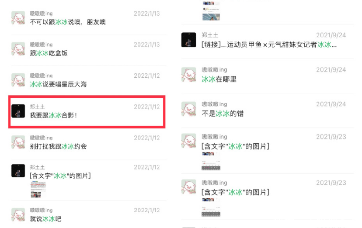Select highlighted message "我要跟冰冰合影！"
The image size is (362, 228).
pyautogui.click(x=87, y=111)
